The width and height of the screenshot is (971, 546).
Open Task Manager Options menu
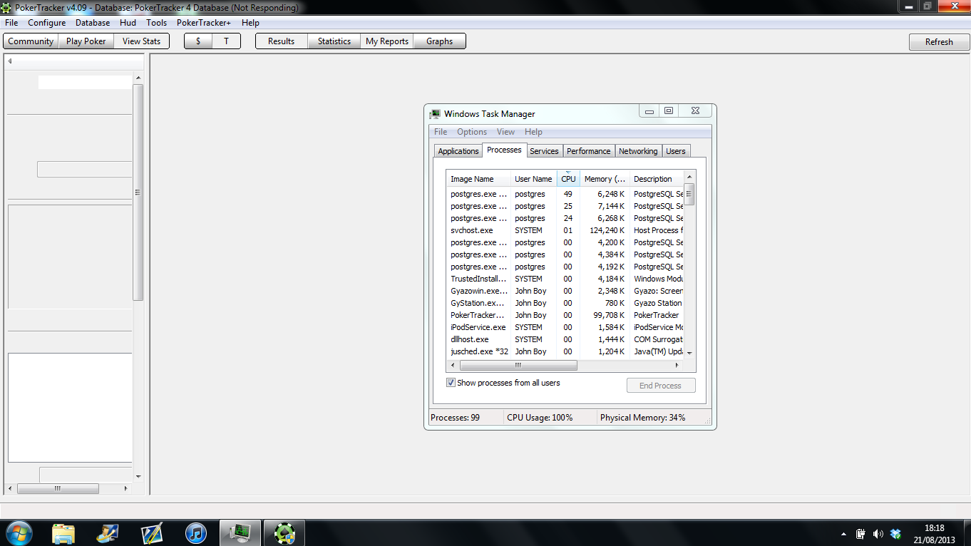tap(472, 132)
